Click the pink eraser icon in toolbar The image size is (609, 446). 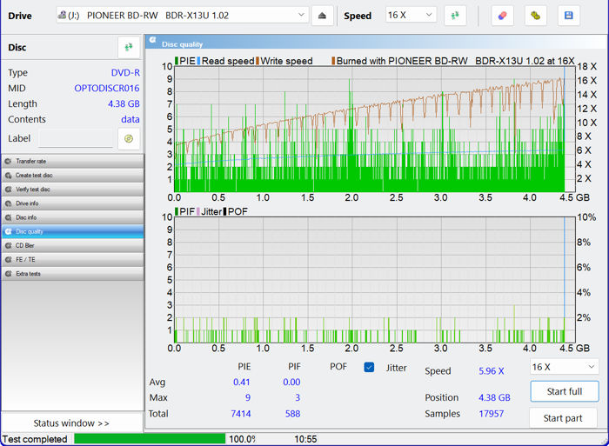(503, 16)
